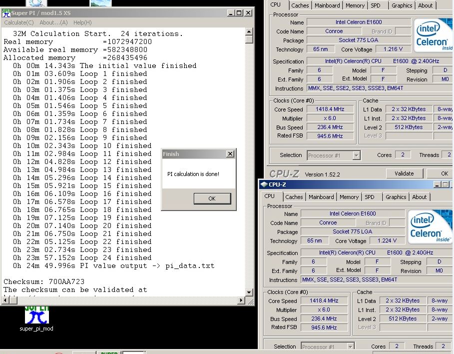Click the Intel Celeron logo in lower CPU-Z window
The width and height of the screenshot is (454, 354).
[430, 226]
